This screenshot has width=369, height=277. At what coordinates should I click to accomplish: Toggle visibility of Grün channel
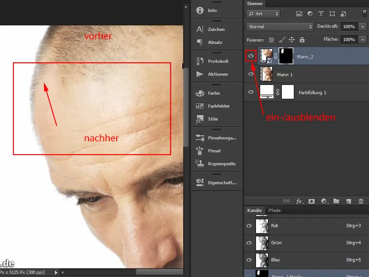[x=249, y=243]
